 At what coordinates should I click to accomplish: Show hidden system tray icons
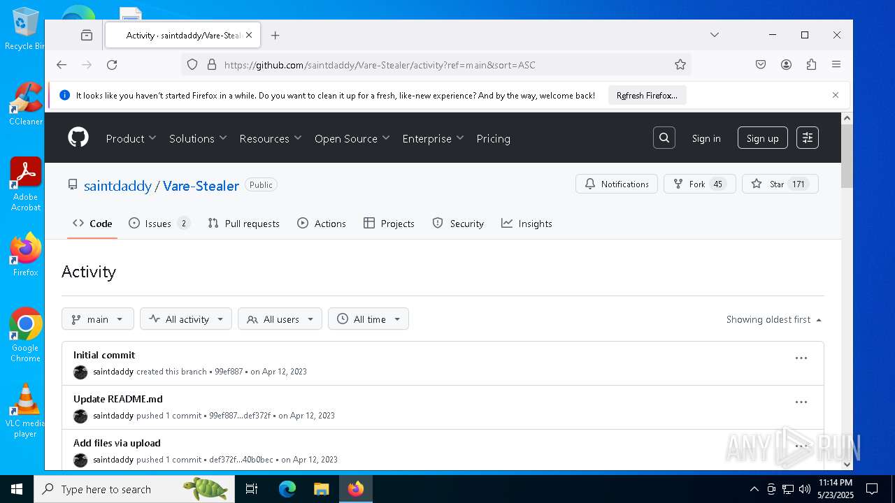[754, 489]
